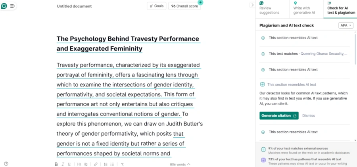The height and width of the screenshot is (167, 357).
Task: Click the Untitled document title field
Action: 74,6
